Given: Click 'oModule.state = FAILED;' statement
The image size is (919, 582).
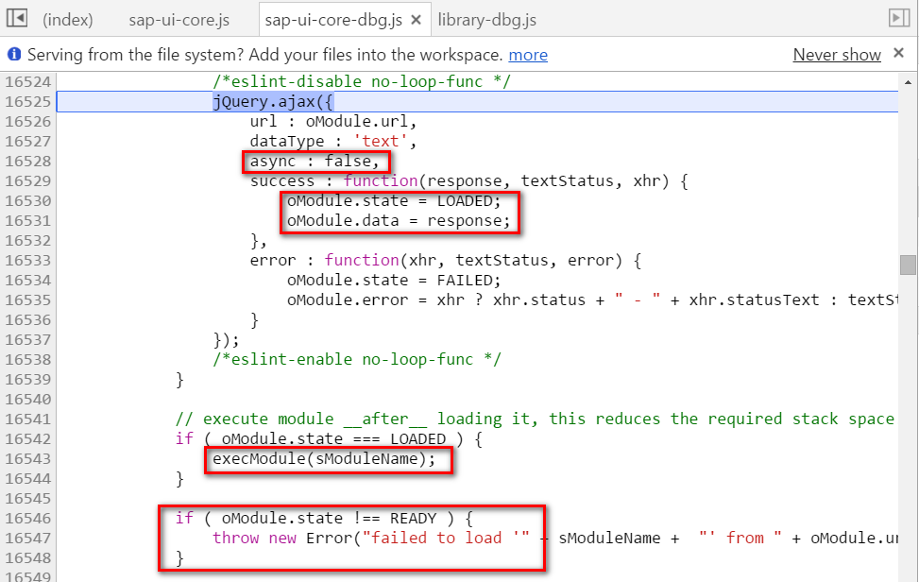Looking at the screenshot, I should 394,281.
